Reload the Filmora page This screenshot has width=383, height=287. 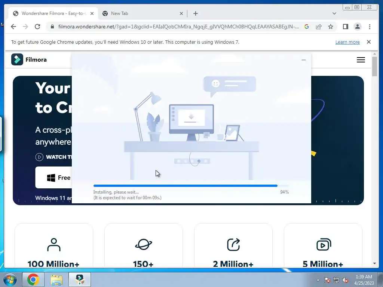pyautogui.click(x=37, y=27)
